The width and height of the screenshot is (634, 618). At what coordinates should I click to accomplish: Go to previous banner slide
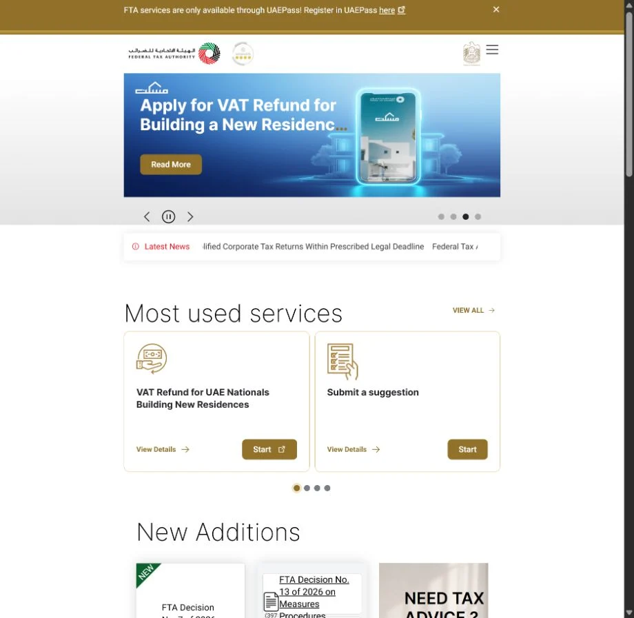[x=147, y=217]
